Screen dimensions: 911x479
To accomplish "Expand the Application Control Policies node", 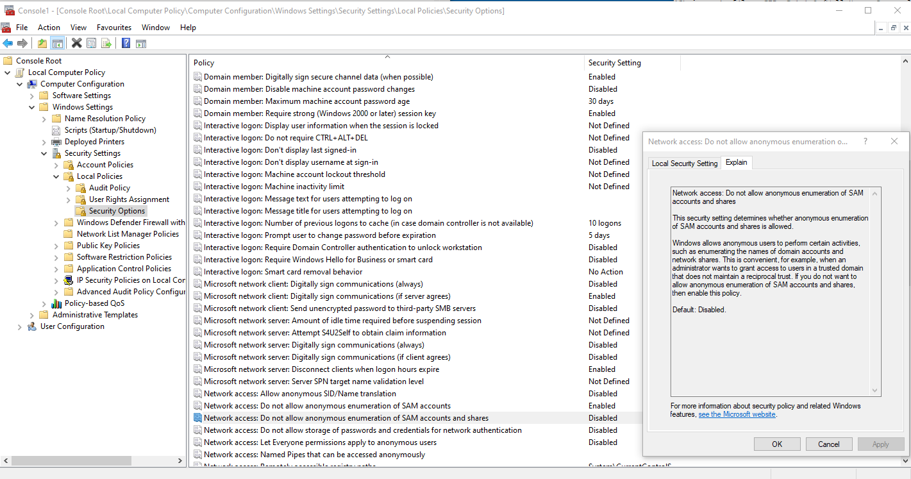I will tap(56, 269).
